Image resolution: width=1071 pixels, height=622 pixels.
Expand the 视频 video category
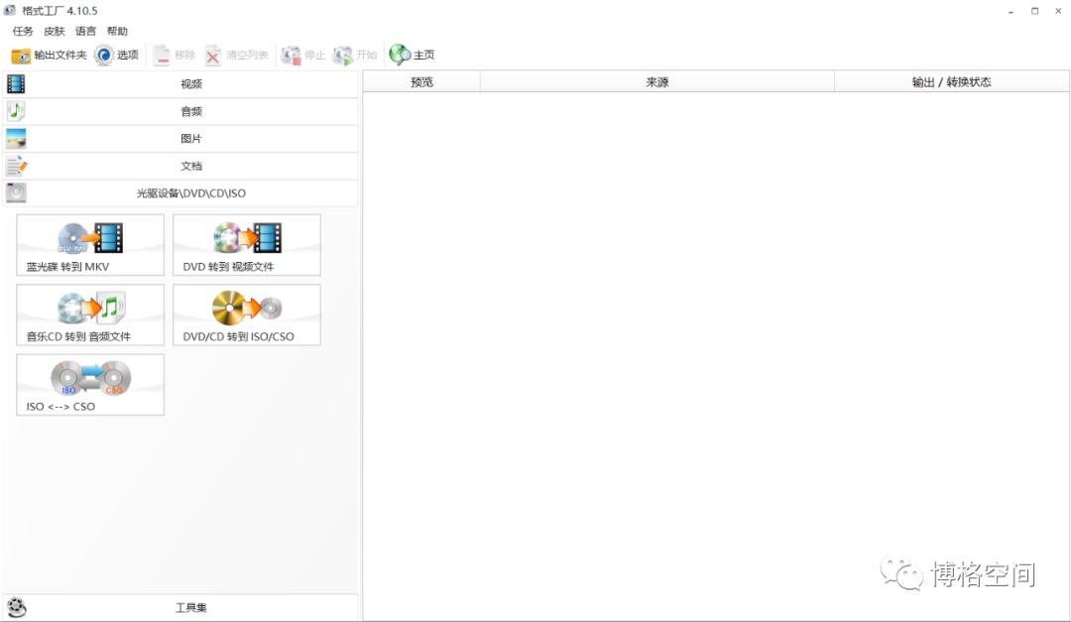pyautogui.click(x=180, y=84)
